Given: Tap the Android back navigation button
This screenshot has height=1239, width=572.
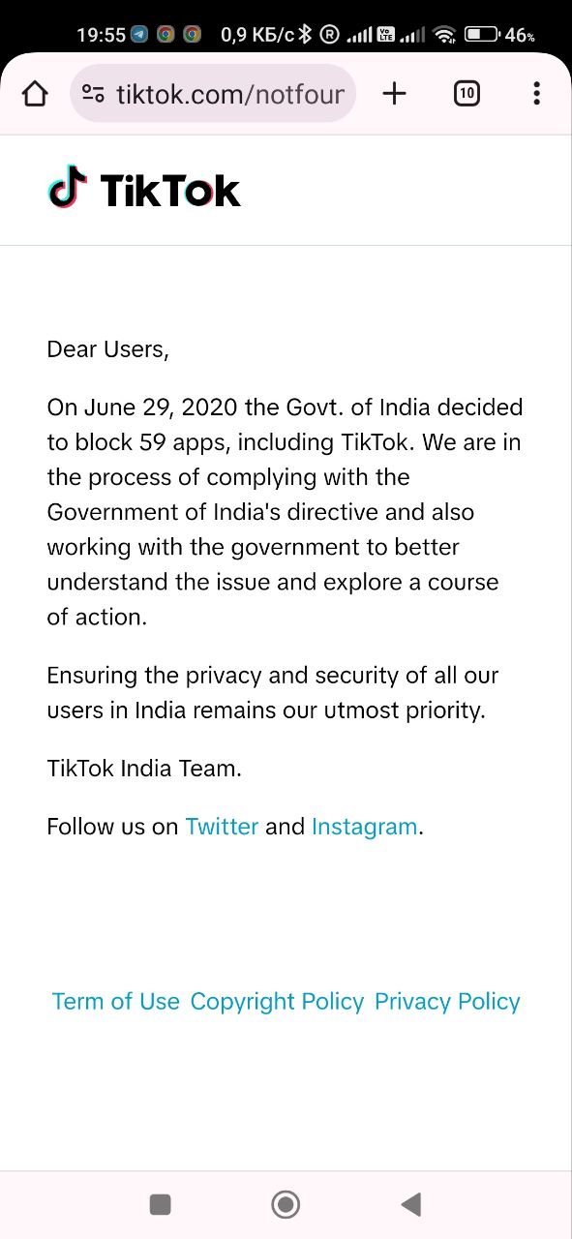Looking at the screenshot, I should (x=411, y=1204).
